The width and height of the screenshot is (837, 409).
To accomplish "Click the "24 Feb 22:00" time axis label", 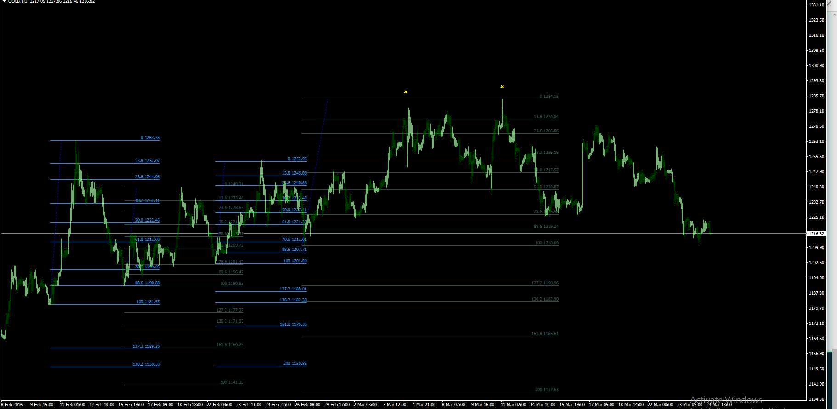I will click(278, 405).
